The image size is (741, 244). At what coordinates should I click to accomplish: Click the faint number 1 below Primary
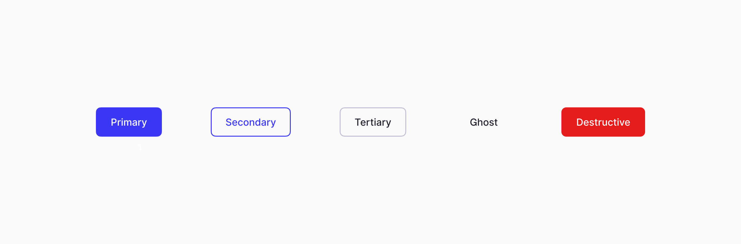coord(140,147)
